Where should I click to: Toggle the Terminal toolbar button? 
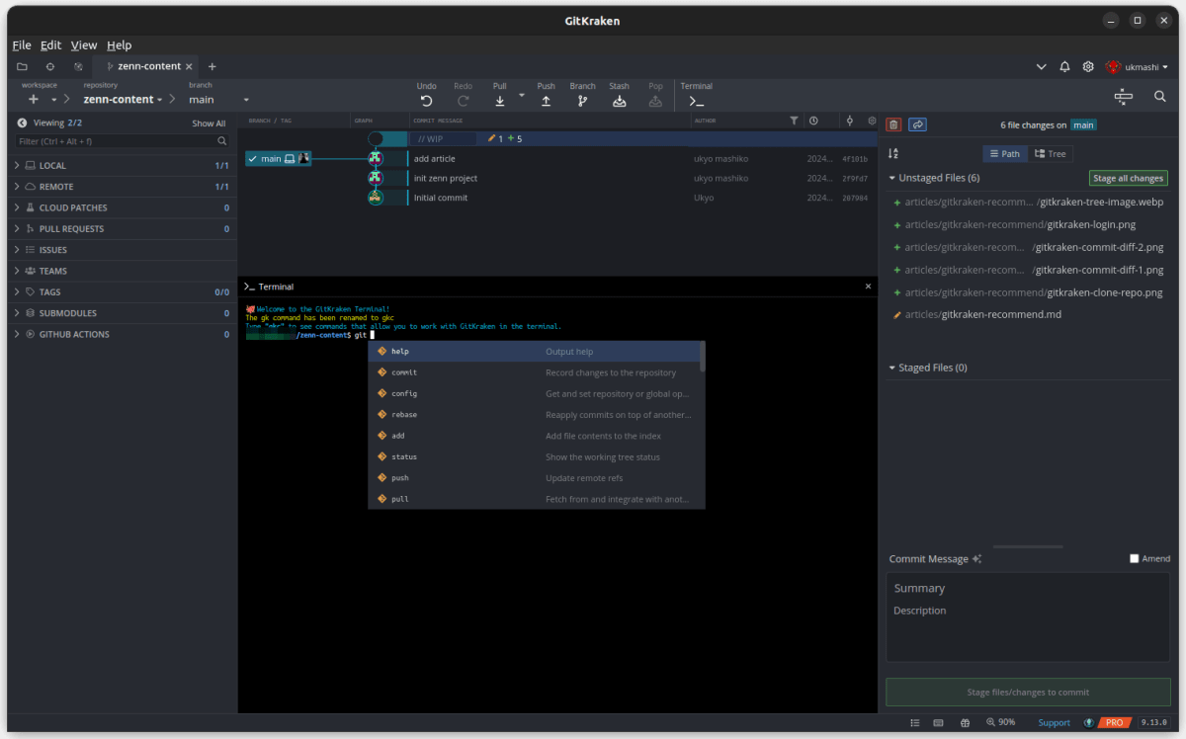(x=697, y=95)
